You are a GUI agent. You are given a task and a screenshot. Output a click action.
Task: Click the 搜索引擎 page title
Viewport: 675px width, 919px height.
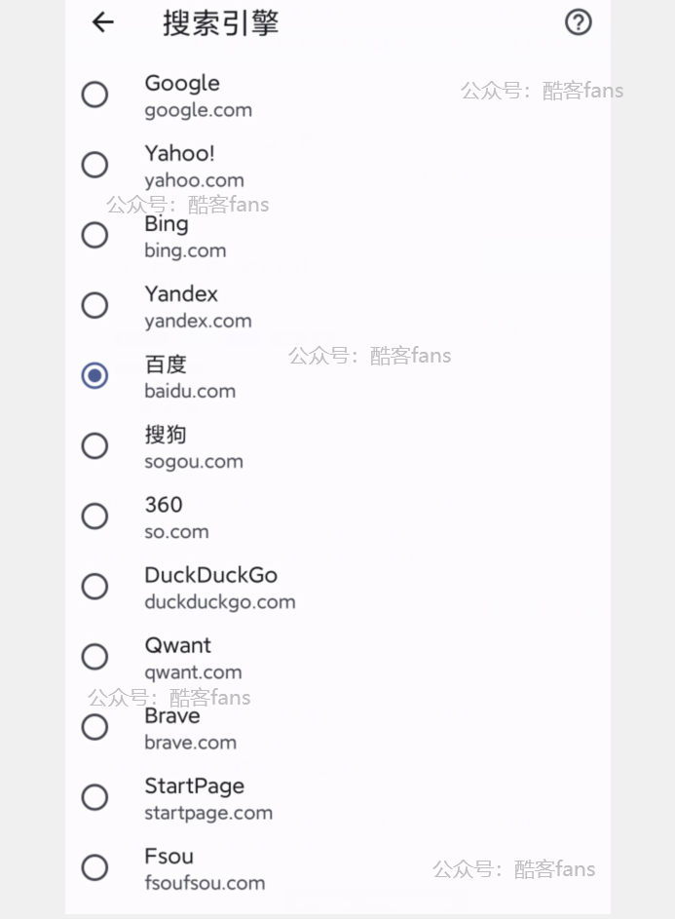[x=220, y=23]
